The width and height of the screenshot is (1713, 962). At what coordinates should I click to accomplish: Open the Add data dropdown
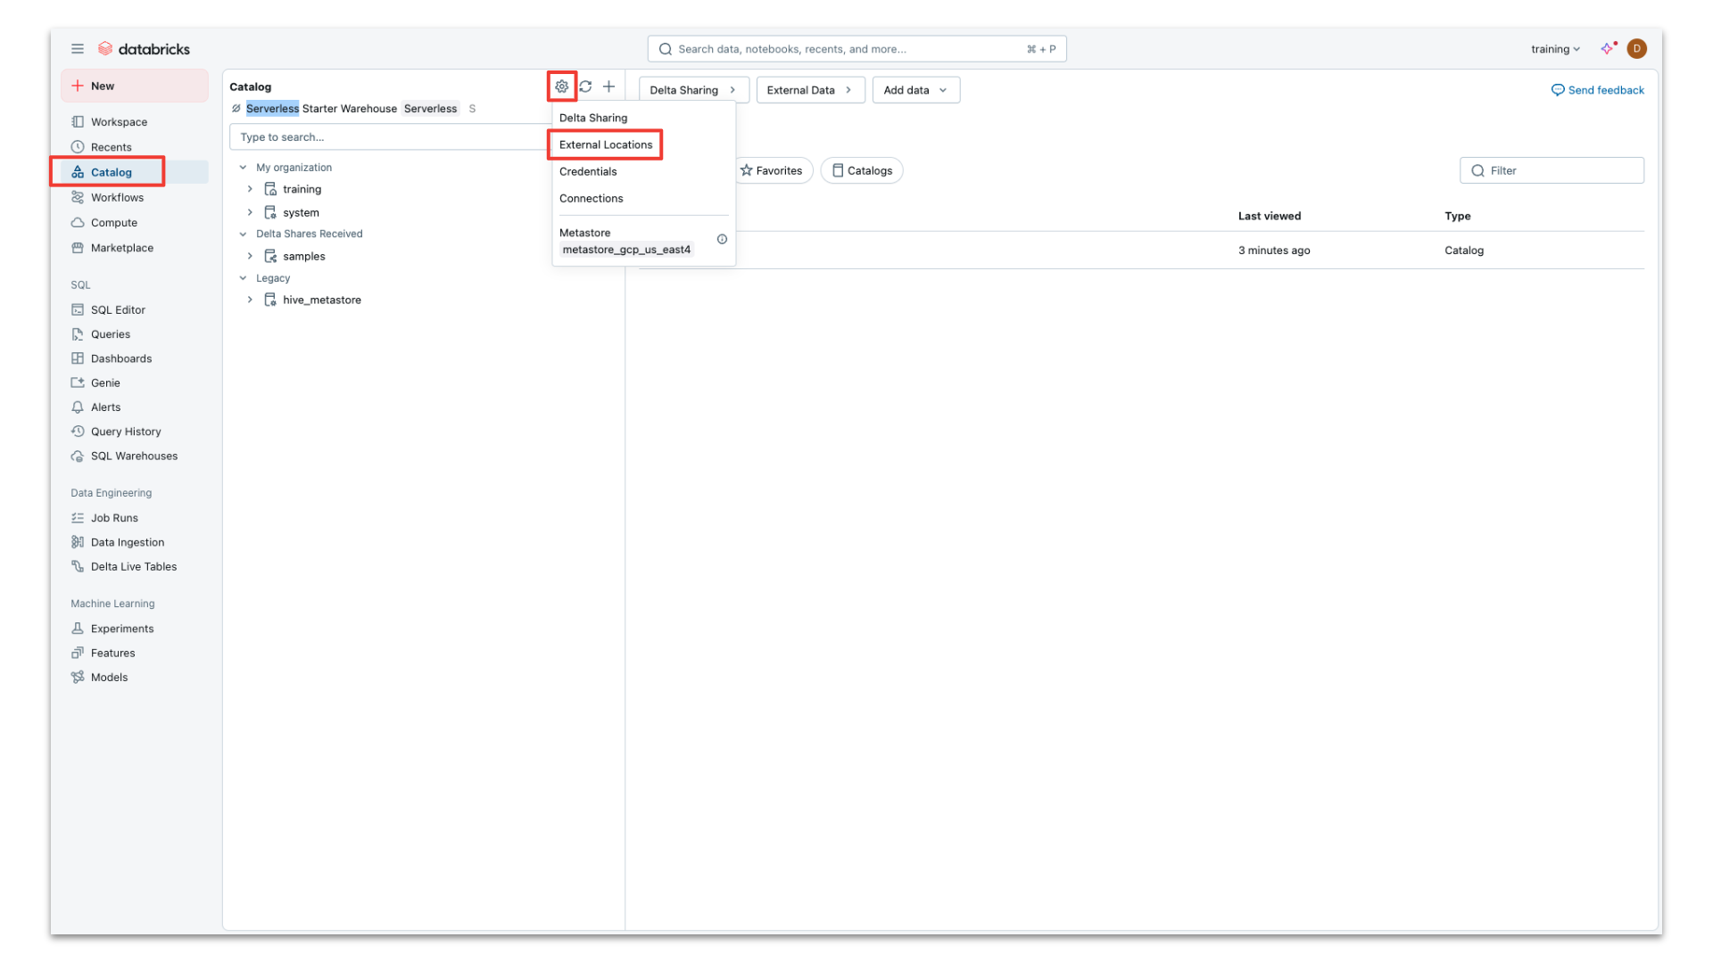915,90
